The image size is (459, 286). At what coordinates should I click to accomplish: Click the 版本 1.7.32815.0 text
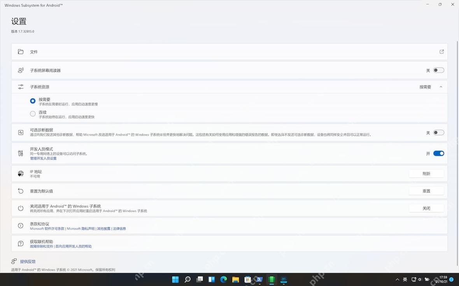coord(23,31)
